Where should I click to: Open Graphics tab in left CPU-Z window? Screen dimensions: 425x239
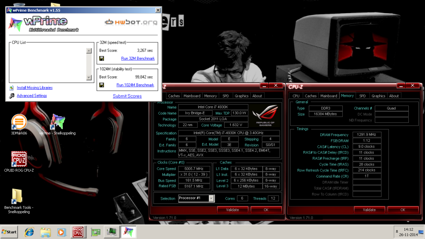(242, 96)
